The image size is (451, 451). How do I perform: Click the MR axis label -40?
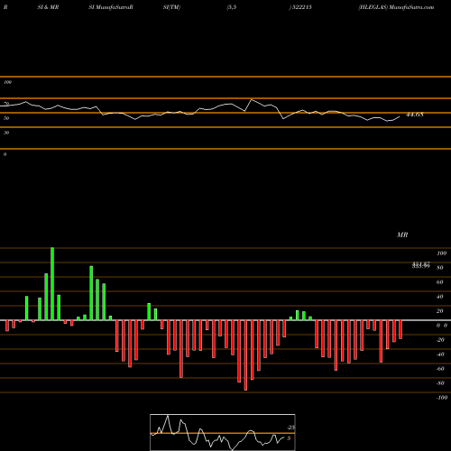[x=440, y=354]
